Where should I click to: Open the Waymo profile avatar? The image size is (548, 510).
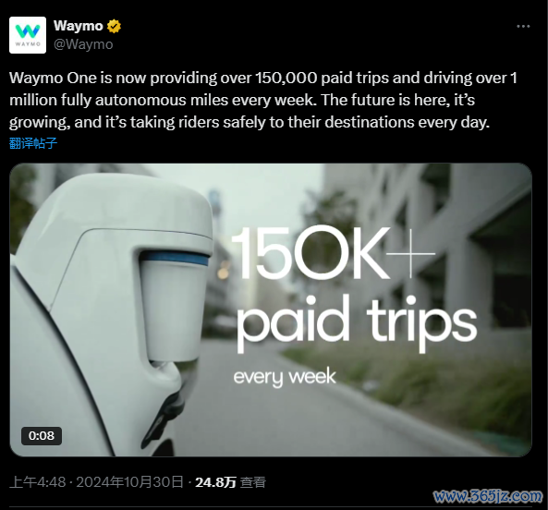(28, 35)
